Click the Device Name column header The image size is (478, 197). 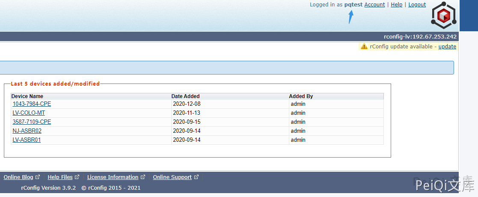27,96
